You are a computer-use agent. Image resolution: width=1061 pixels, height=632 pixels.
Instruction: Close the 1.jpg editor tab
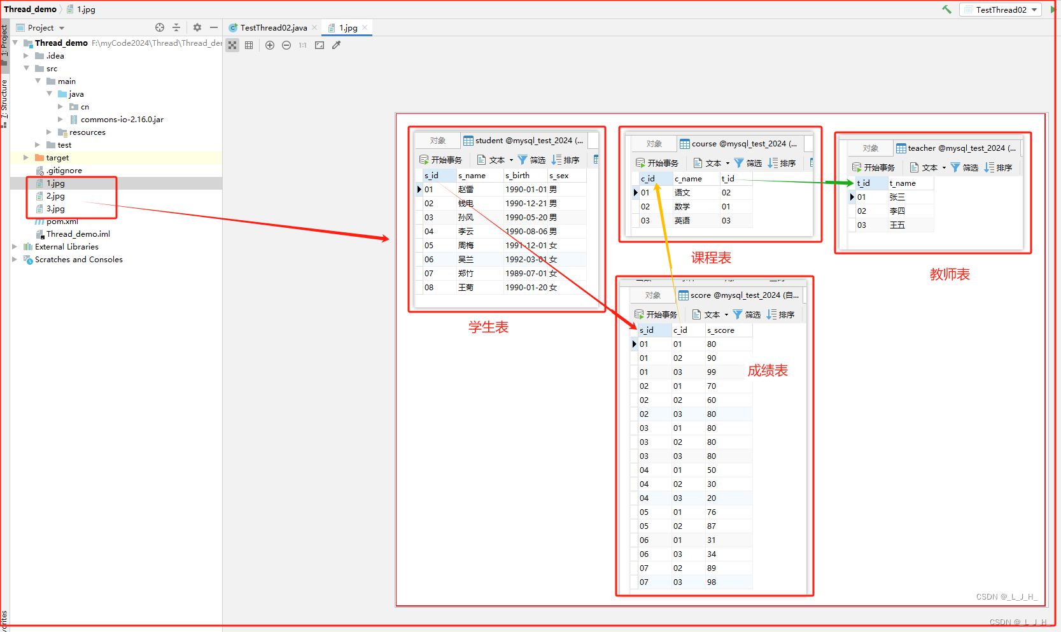coord(365,27)
